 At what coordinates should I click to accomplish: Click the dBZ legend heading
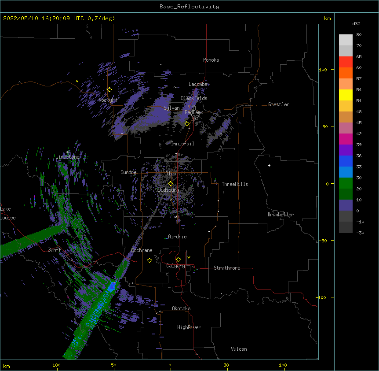[x=356, y=23]
